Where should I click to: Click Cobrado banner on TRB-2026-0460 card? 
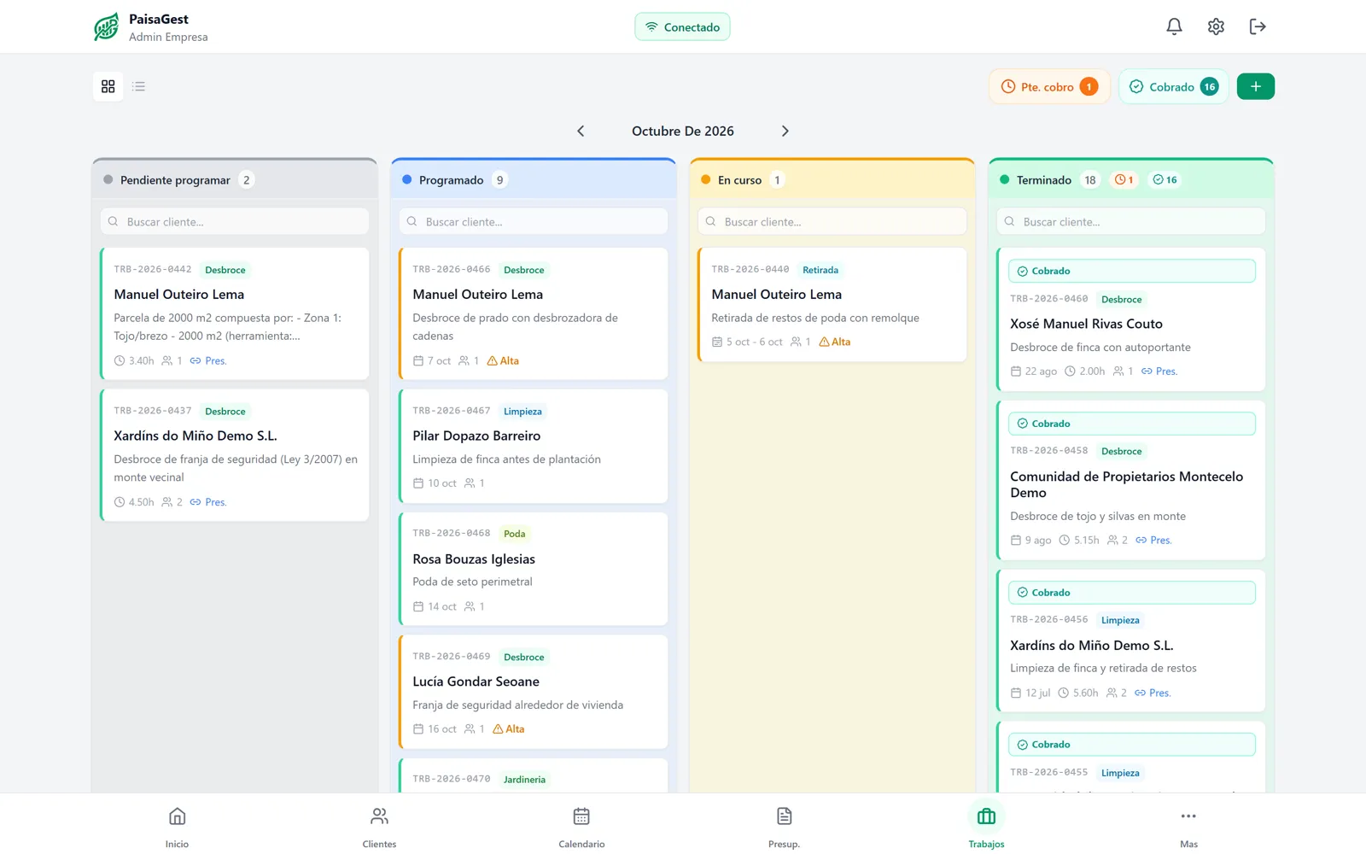click(1131, 271)
